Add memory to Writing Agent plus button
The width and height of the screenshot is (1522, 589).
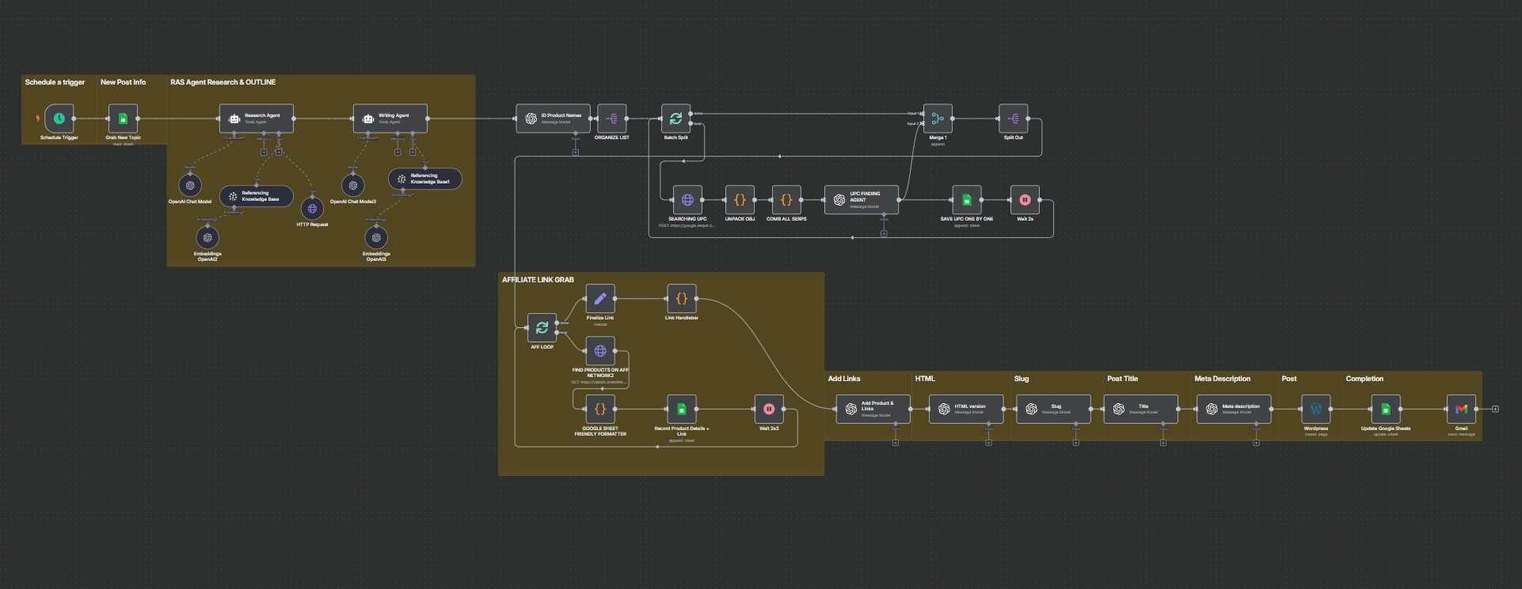pos(398,153)
